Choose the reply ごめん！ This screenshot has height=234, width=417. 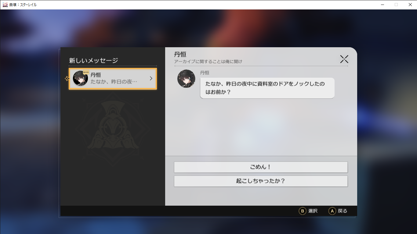tap(261, 167)
